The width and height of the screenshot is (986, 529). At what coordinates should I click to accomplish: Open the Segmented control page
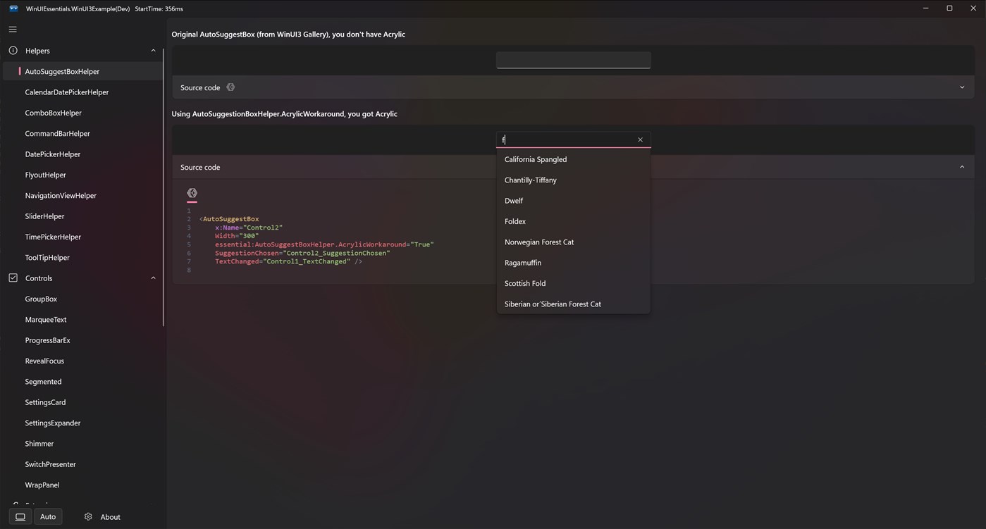click(83, 382)
